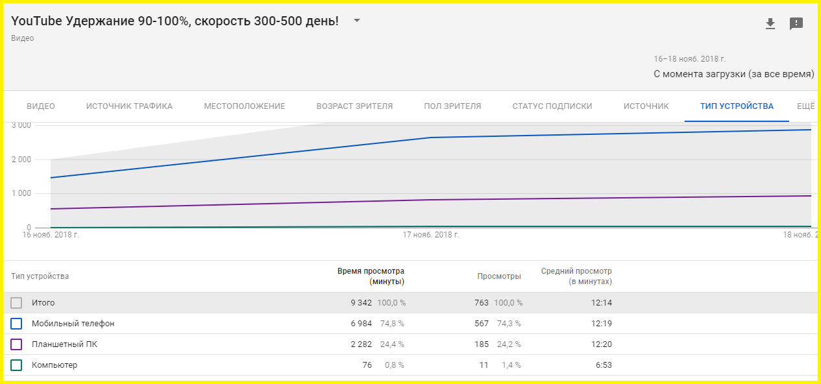
Task: Toggle the Планшетный ПК checkbox
Action: tap(16, 344)
